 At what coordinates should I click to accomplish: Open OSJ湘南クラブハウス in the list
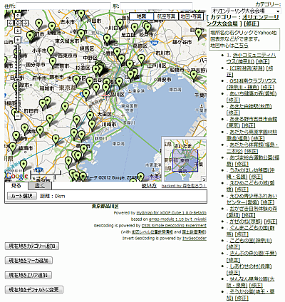point(251,84)
